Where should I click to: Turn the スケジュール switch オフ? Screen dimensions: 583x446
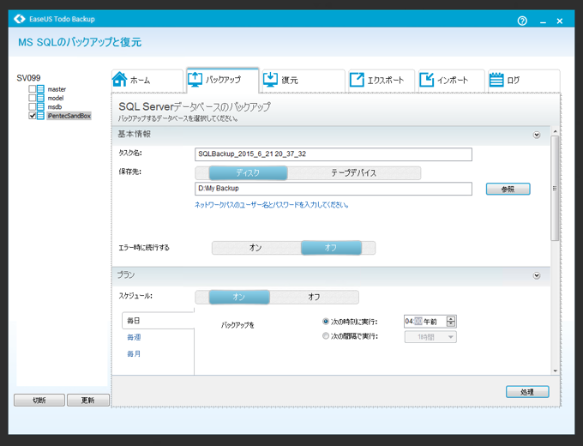pos(314,297)
